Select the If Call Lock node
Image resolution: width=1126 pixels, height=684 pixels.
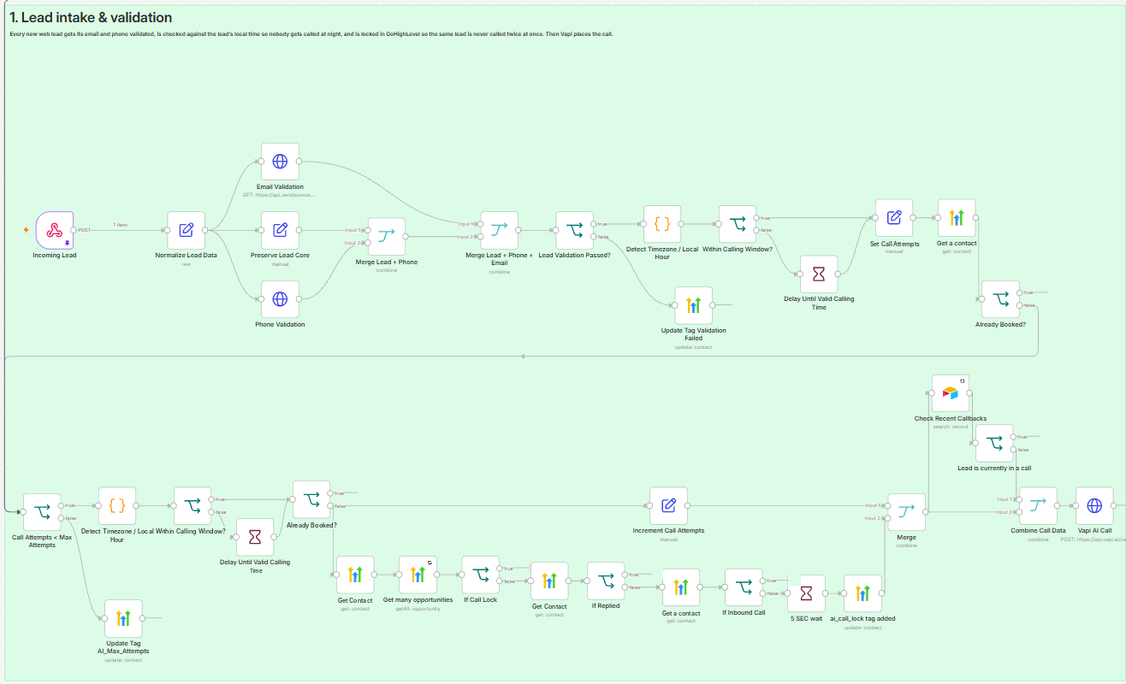[481, 575]
